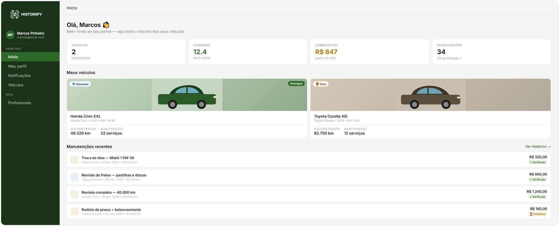
Task: Click the Início breadcrumb in the header
Action: coord(72,8)
